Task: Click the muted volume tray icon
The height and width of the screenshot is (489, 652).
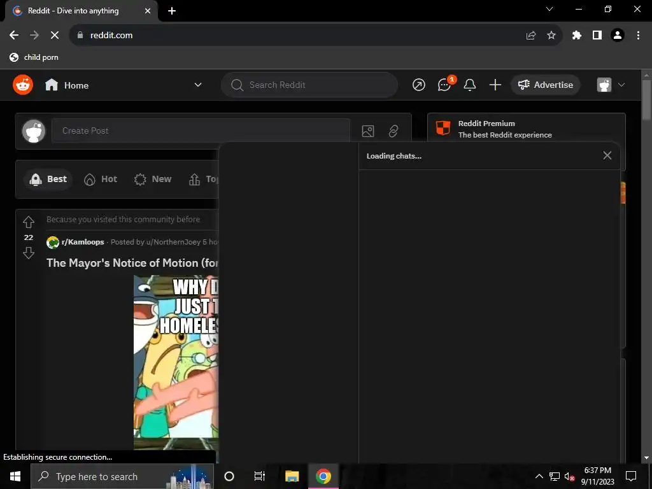Action: pyautogui.click(x=569, y=476)
